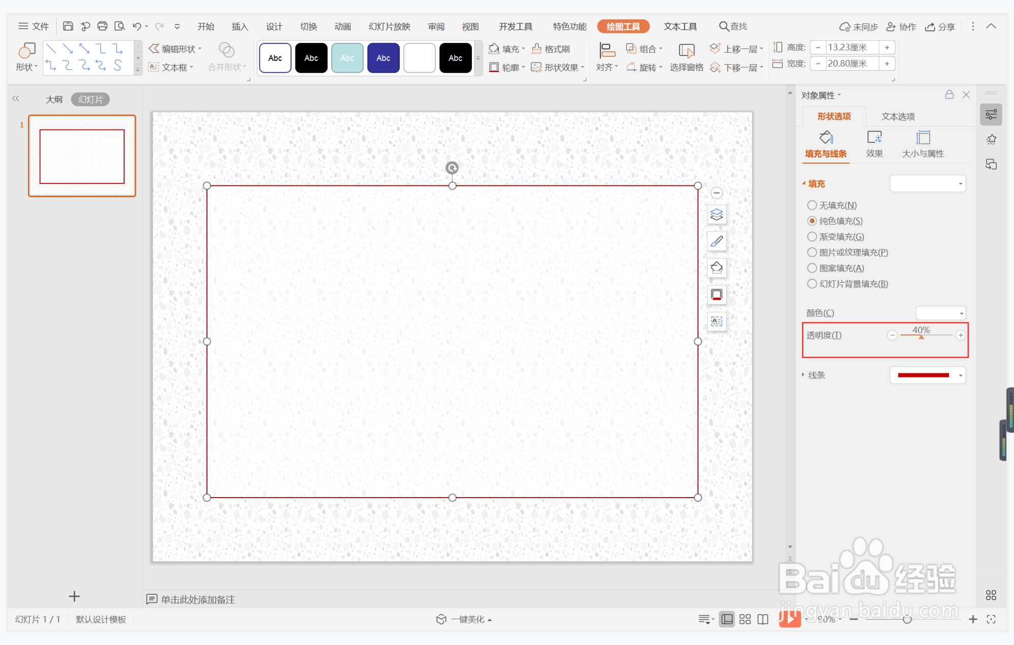Image resolution: width=1014 pixels, height=645 pixels.
Task: Select the No Fill (无填充) radio option
Action: [x=812, y=205]
